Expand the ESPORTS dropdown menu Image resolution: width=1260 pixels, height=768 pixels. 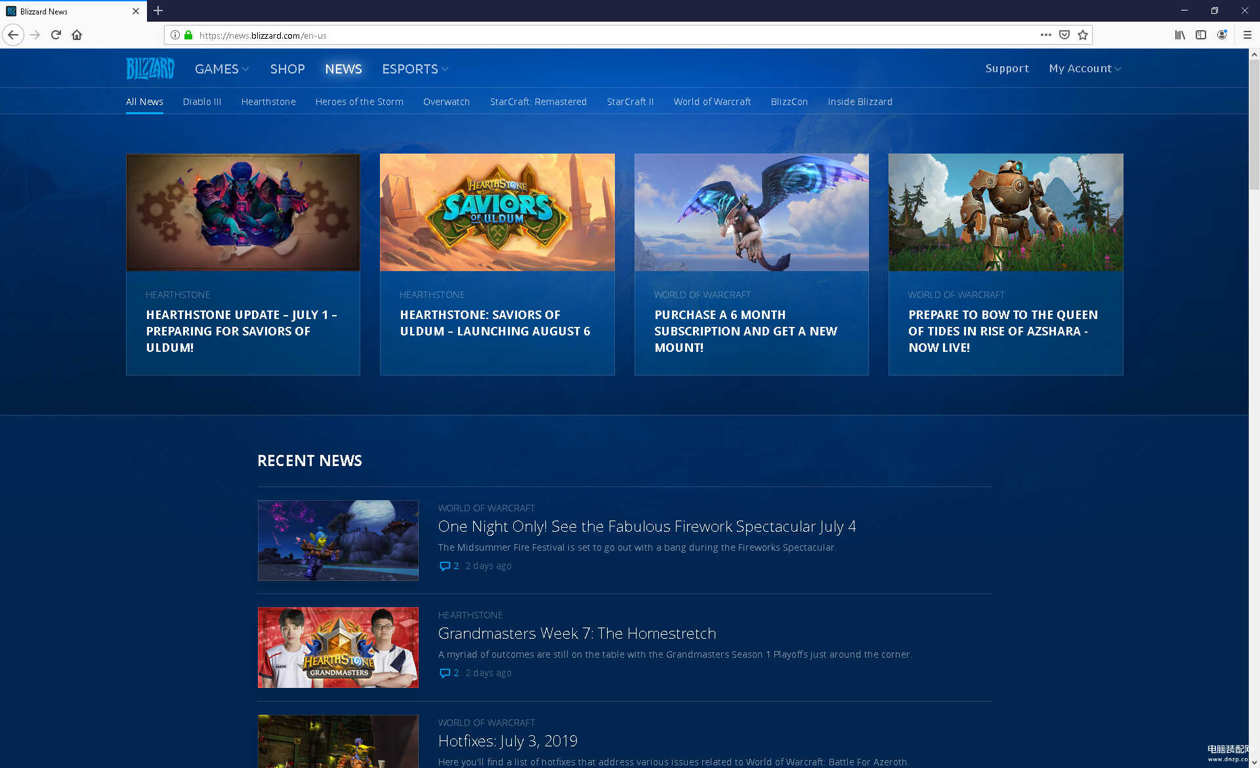(x=415, y=69)
